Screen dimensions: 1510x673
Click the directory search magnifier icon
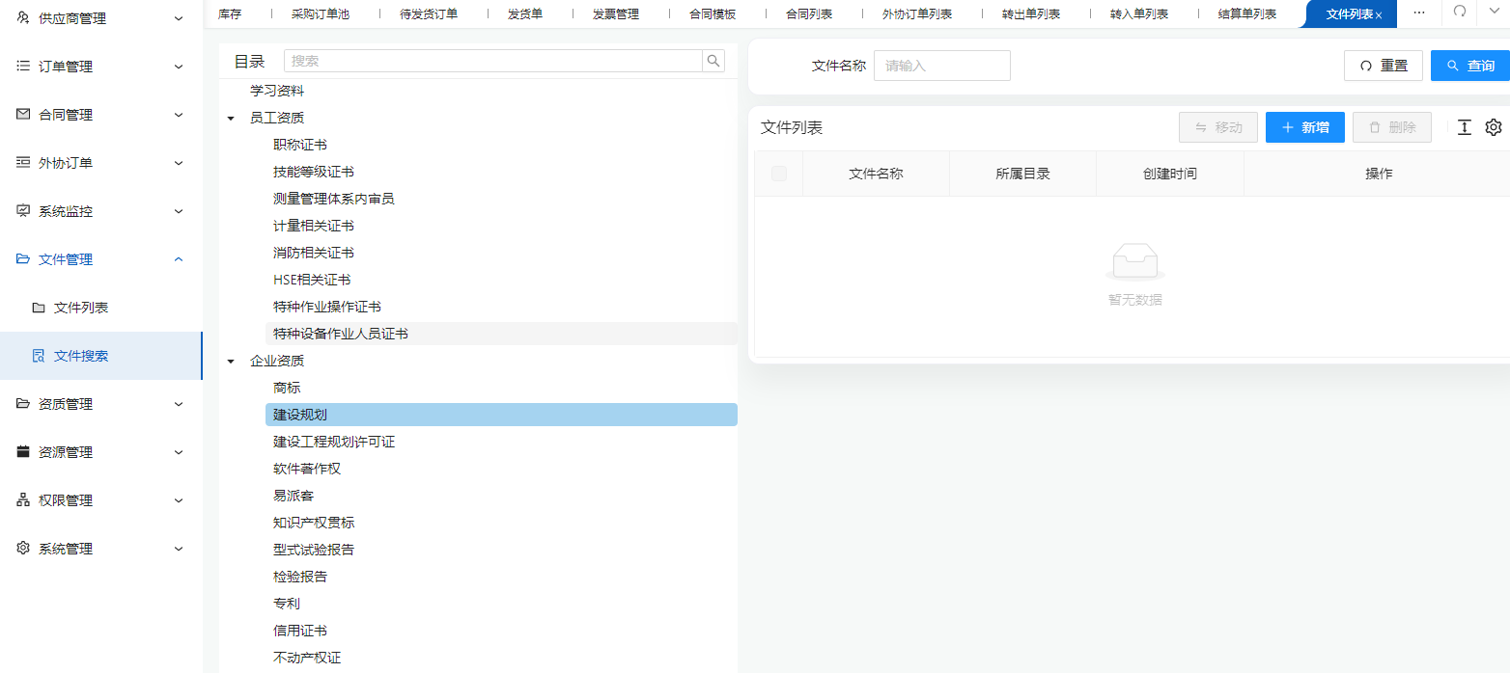pos(713,61)
